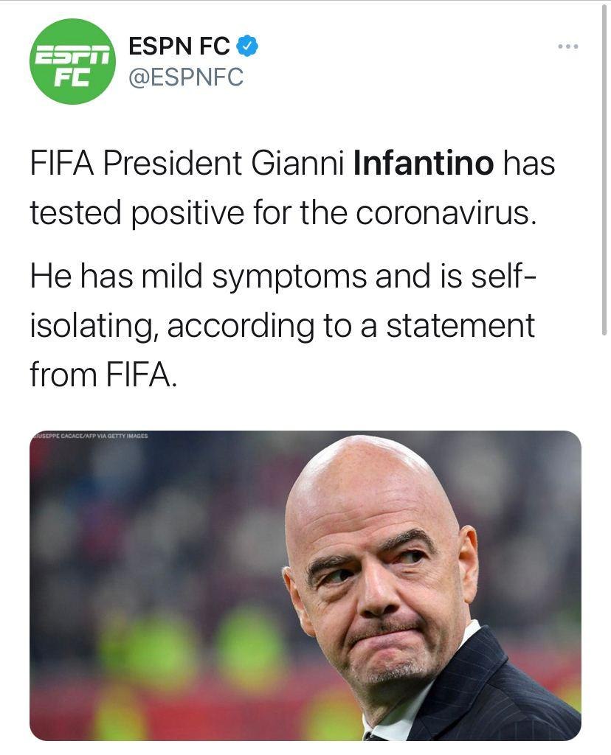
Task: Click the word "positive" in the tweet
Action: pos(182,214)
